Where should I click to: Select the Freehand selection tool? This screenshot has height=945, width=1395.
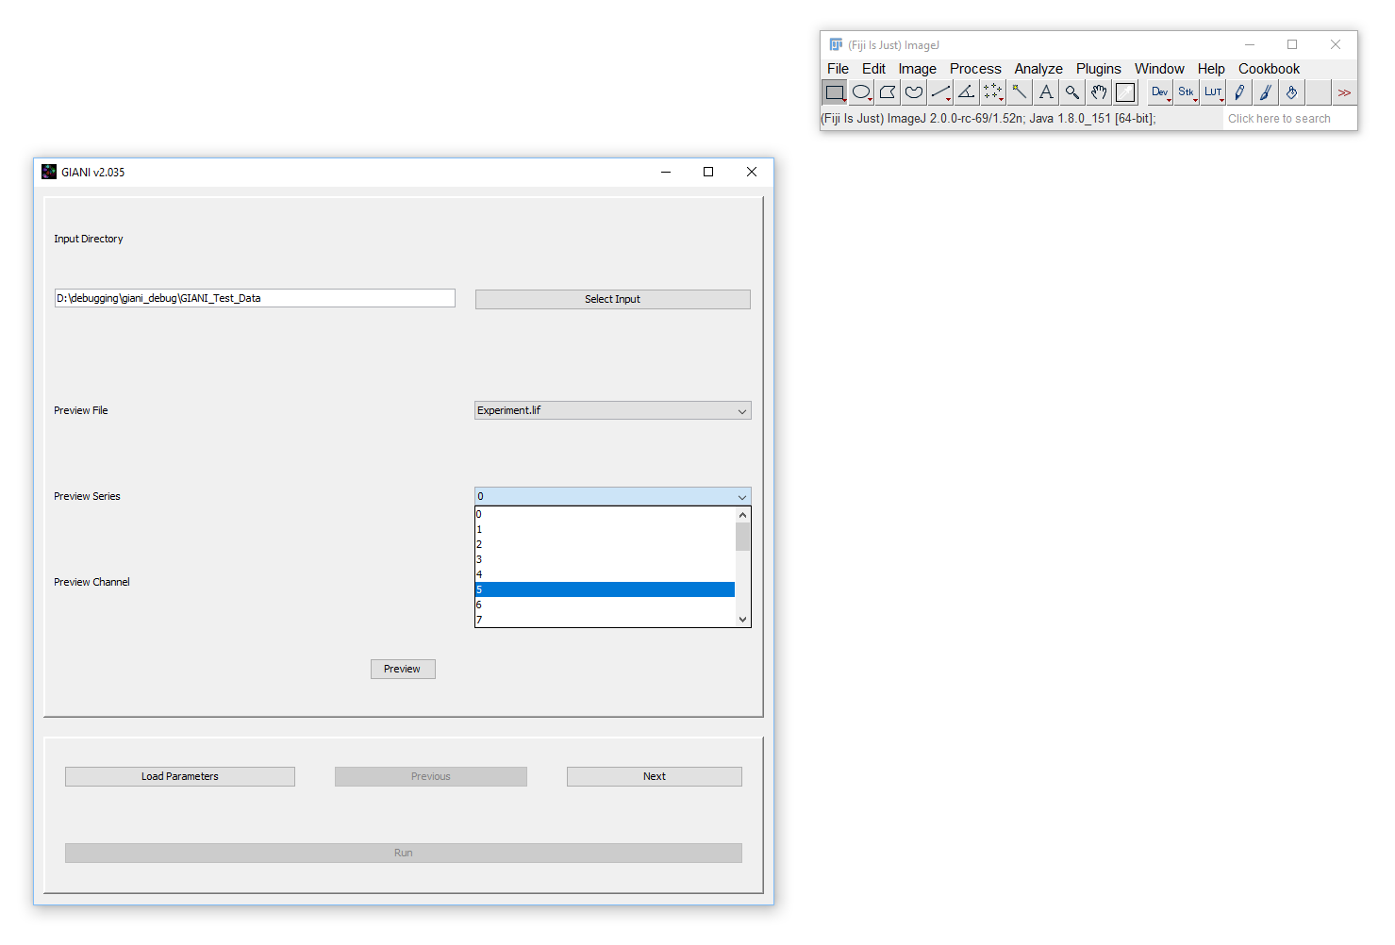click(x=914, y=92)
